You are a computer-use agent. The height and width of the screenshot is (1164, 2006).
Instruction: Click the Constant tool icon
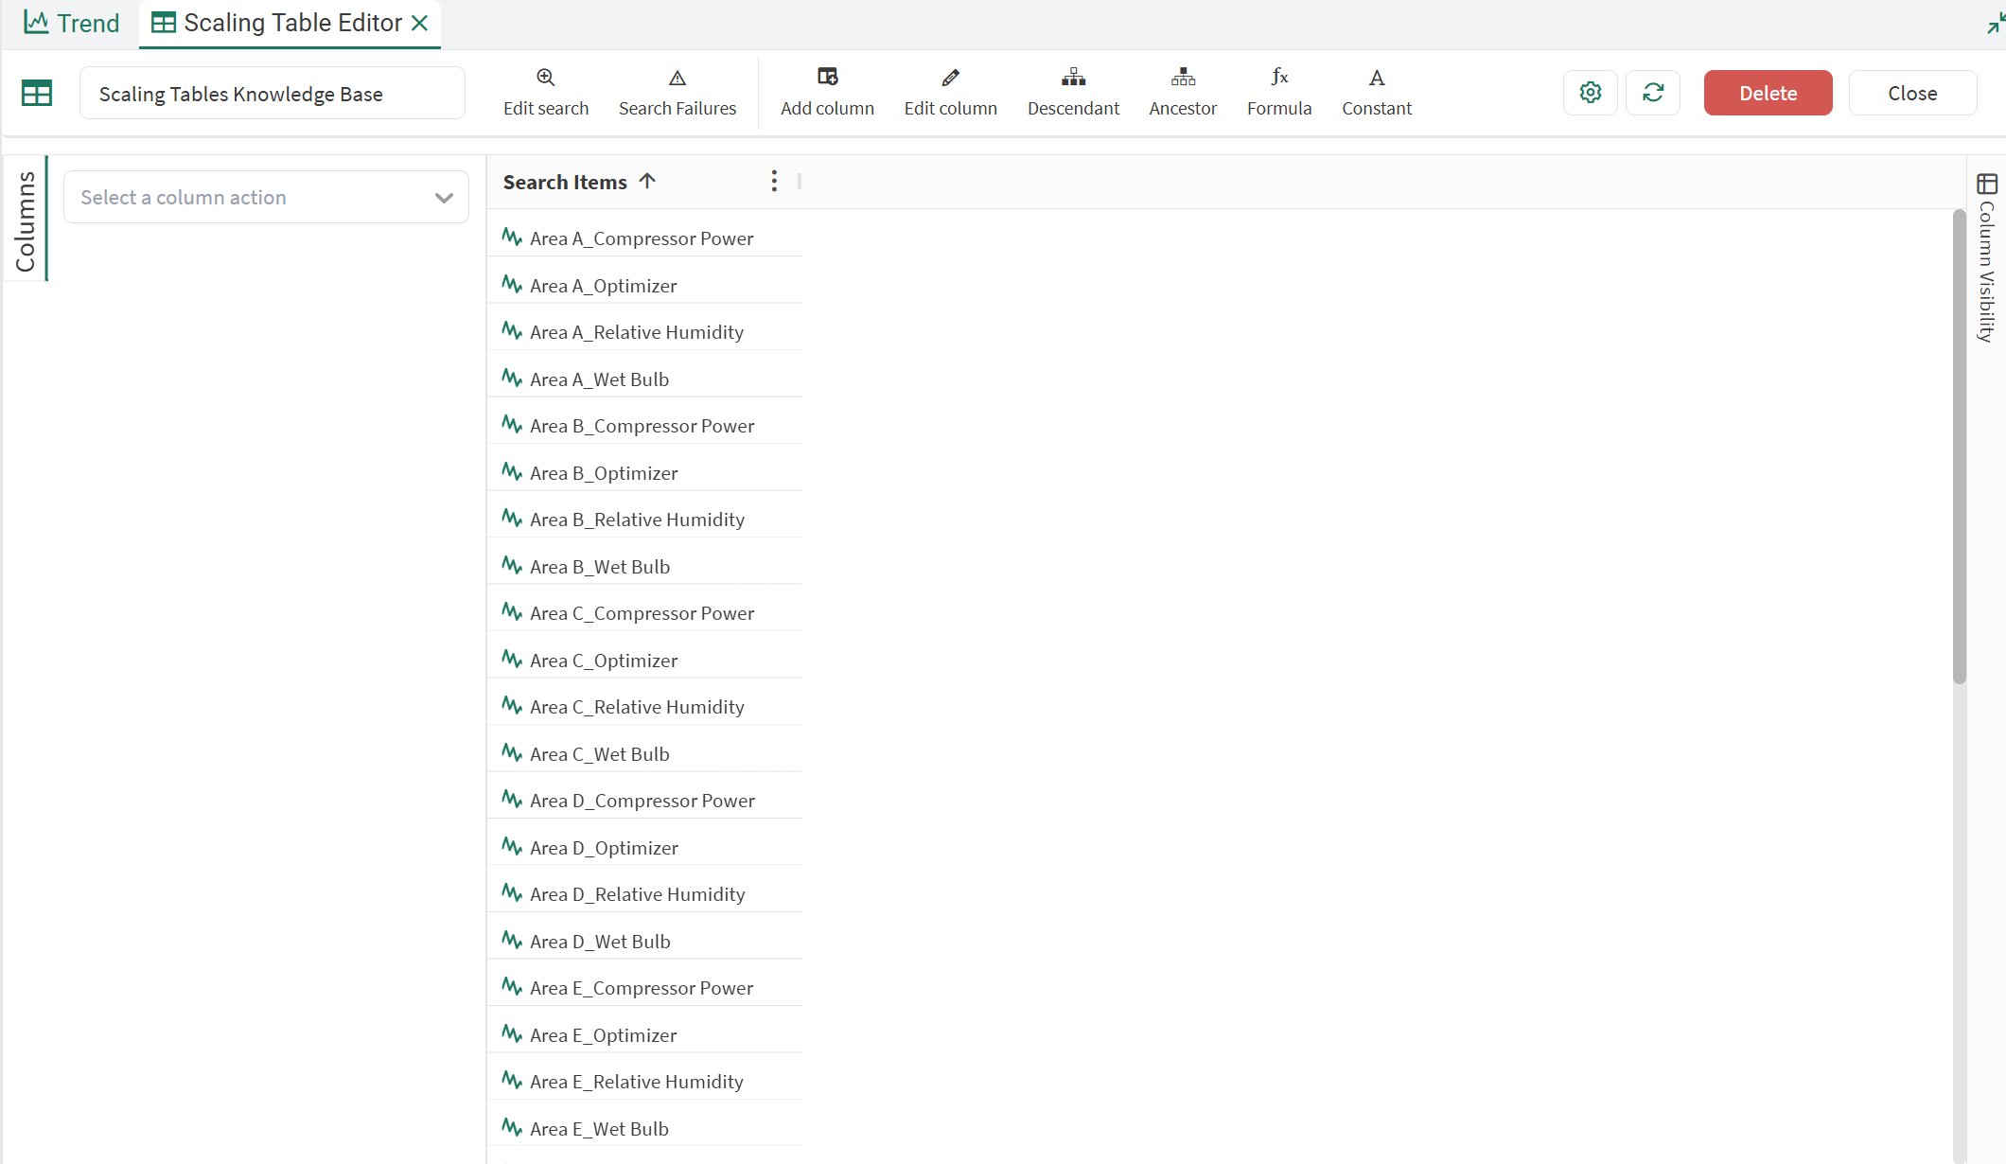(1377, 78)
